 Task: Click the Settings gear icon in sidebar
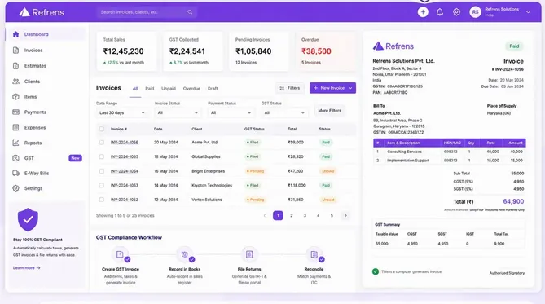15,188
